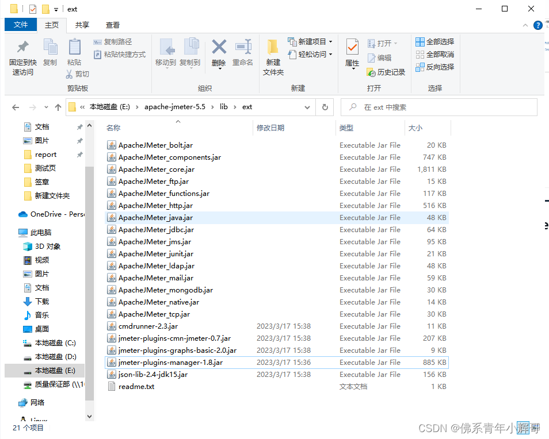Switch to the Home (主页) tab
549x439 pixels.
point(52,25)
